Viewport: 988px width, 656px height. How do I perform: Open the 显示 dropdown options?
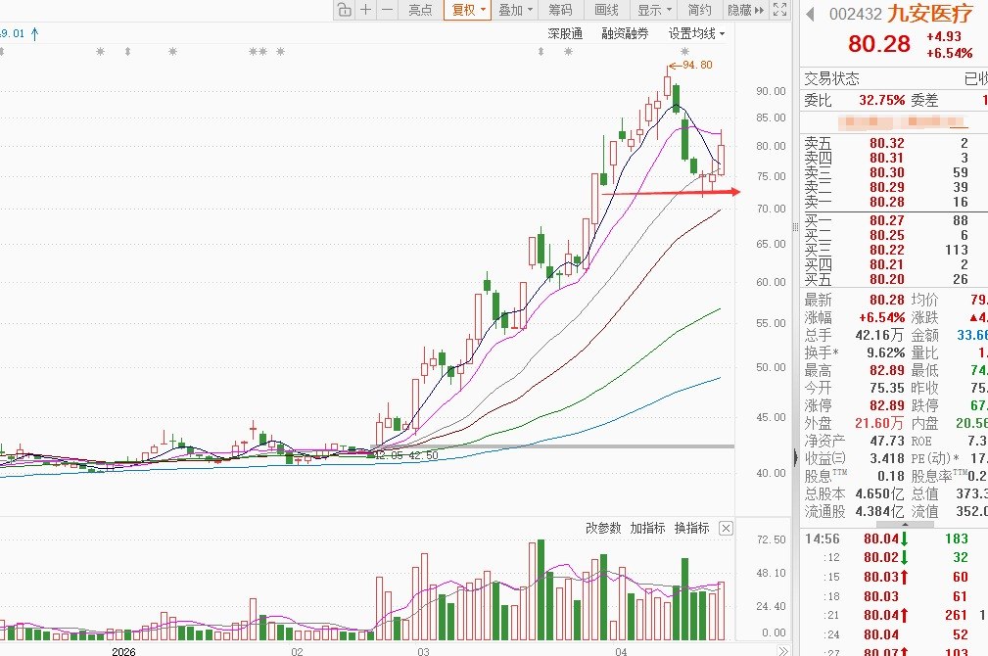(655, 10)
